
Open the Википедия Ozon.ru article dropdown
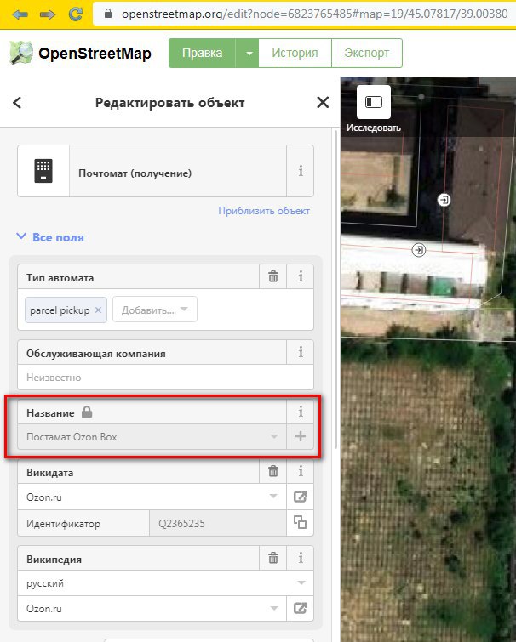[274, 608]
